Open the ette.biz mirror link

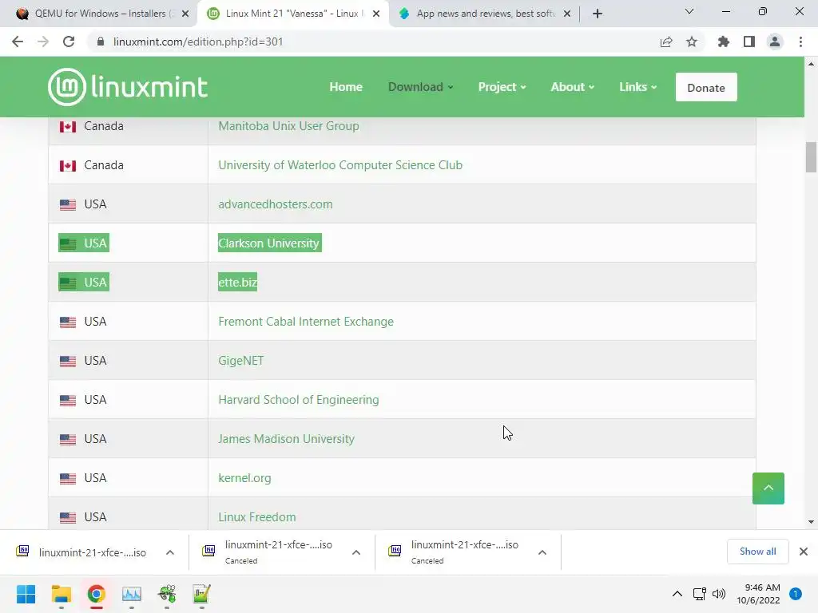(237, 283)
